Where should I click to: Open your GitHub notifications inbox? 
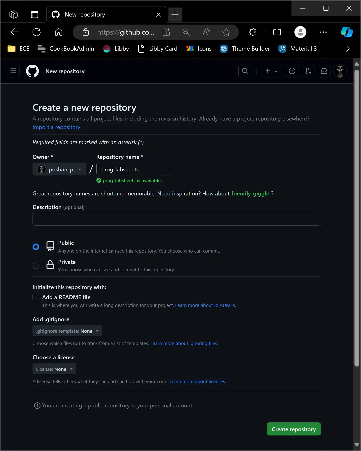coord(324,71)
